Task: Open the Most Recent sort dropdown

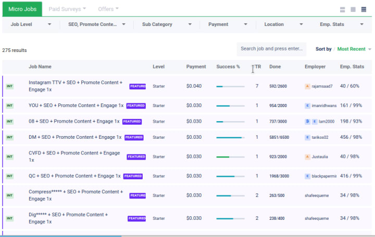Action: [x=354, y=49]
